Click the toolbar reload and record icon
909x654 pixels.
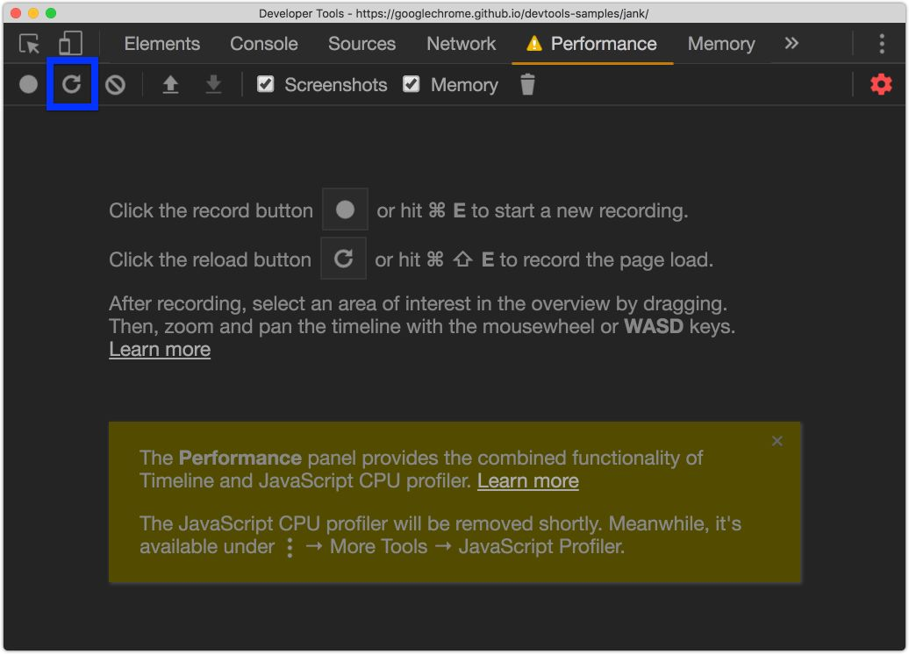[x=72, y=84]
